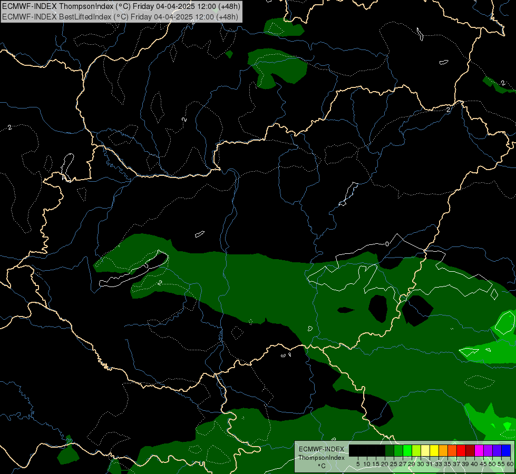Click the magenta 40–45 legend swatch
The height and width of the screenshot is (474, 516).
pos(479,450)
